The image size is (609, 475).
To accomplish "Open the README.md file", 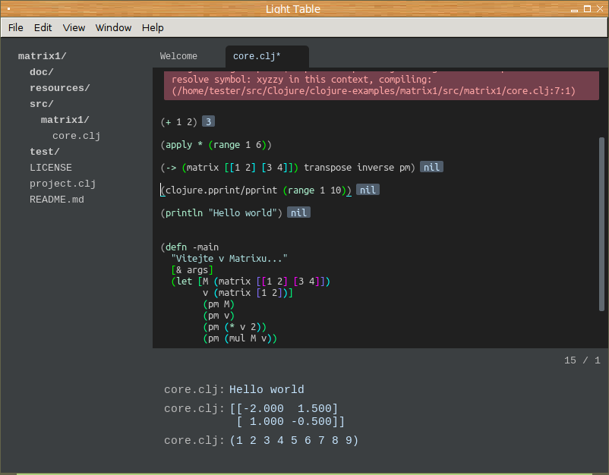I will (57, 200).
